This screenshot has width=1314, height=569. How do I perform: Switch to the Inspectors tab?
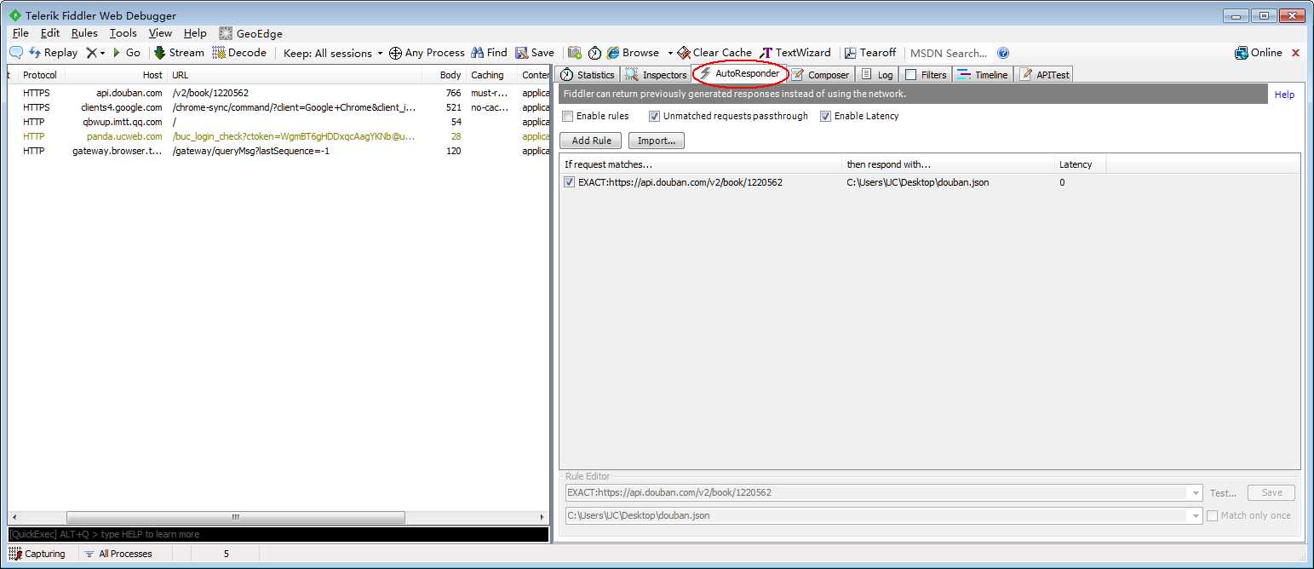(x=656, y=75)
